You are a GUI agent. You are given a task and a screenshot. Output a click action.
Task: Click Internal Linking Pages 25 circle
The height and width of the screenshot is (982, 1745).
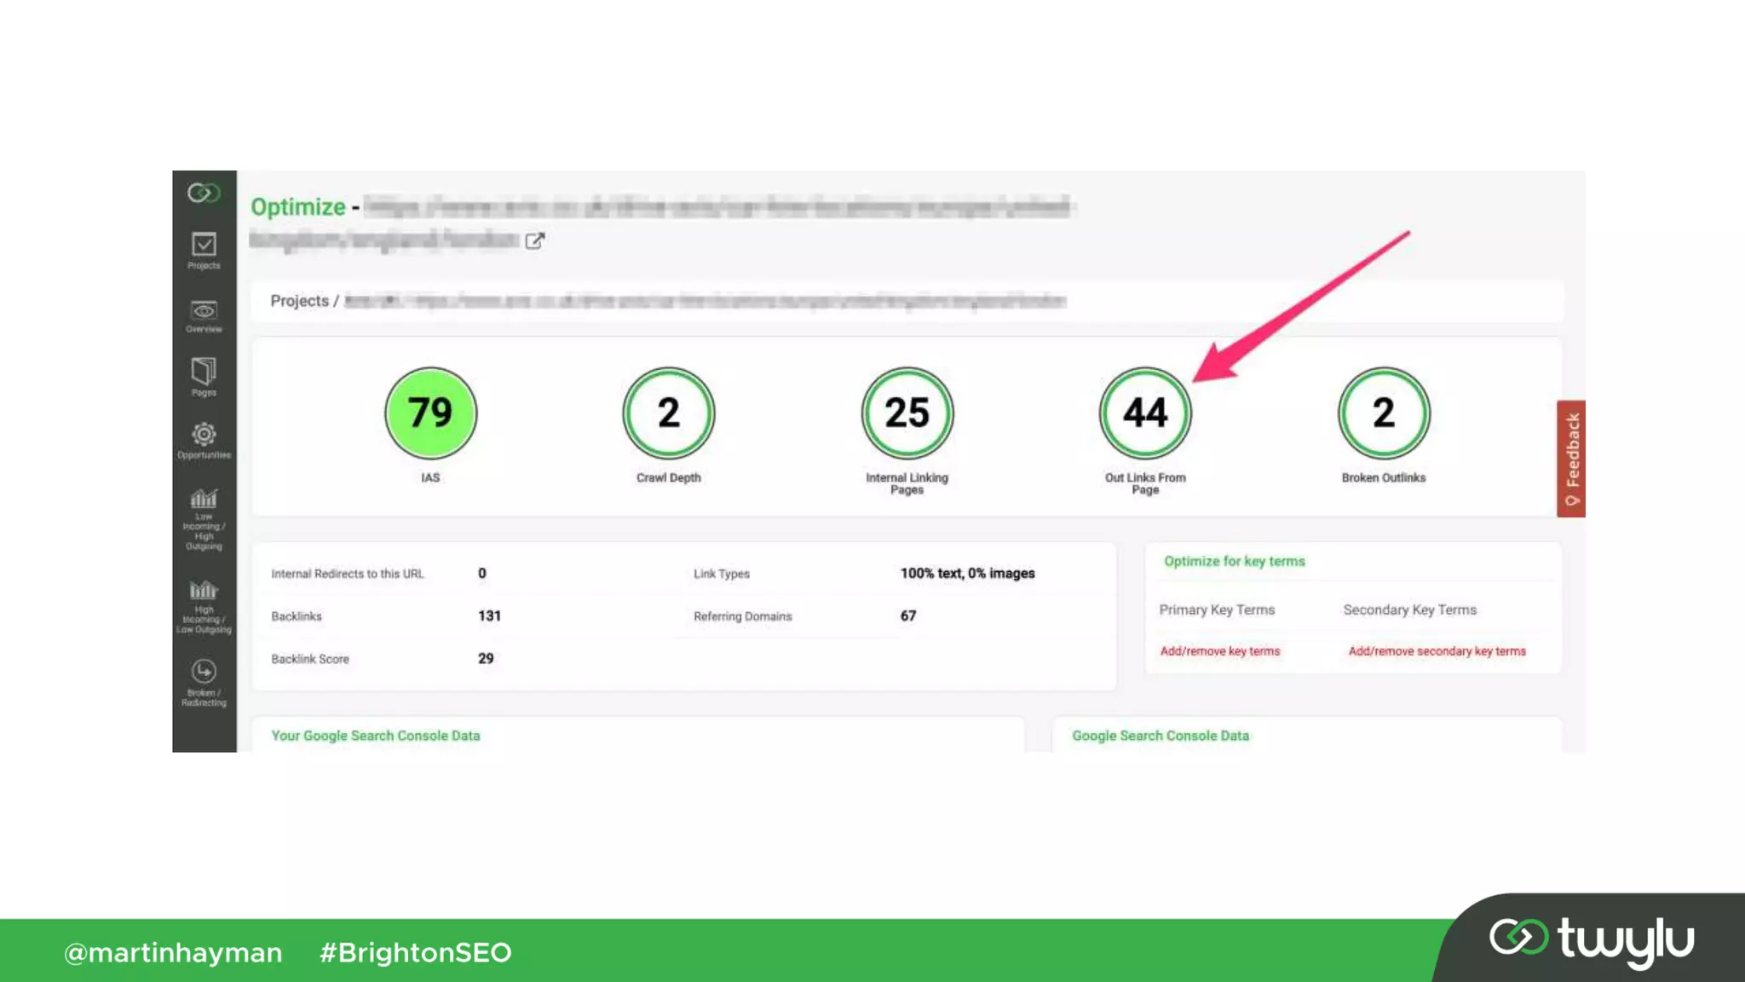(907, 413)
